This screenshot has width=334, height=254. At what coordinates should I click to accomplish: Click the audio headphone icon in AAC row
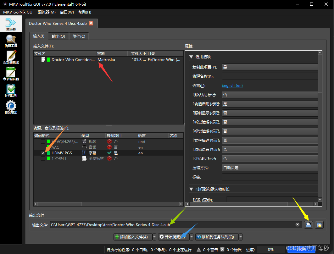(84, 147)
